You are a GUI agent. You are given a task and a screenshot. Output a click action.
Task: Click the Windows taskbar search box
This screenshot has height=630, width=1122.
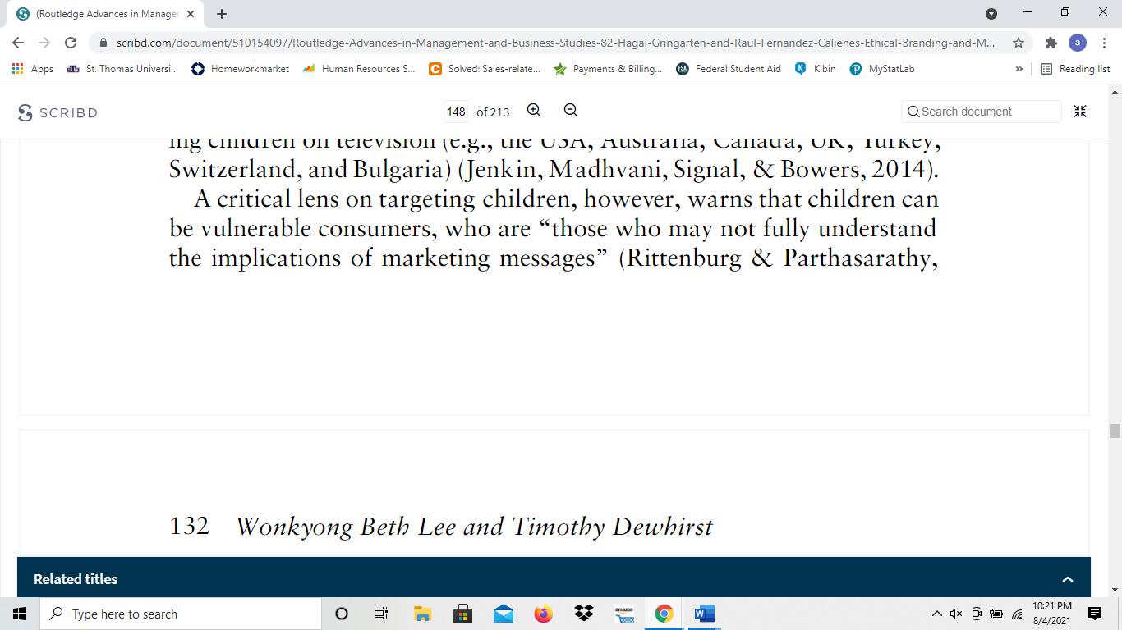181,614
